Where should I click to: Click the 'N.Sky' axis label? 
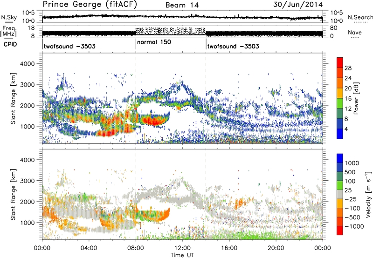(9, 17)
